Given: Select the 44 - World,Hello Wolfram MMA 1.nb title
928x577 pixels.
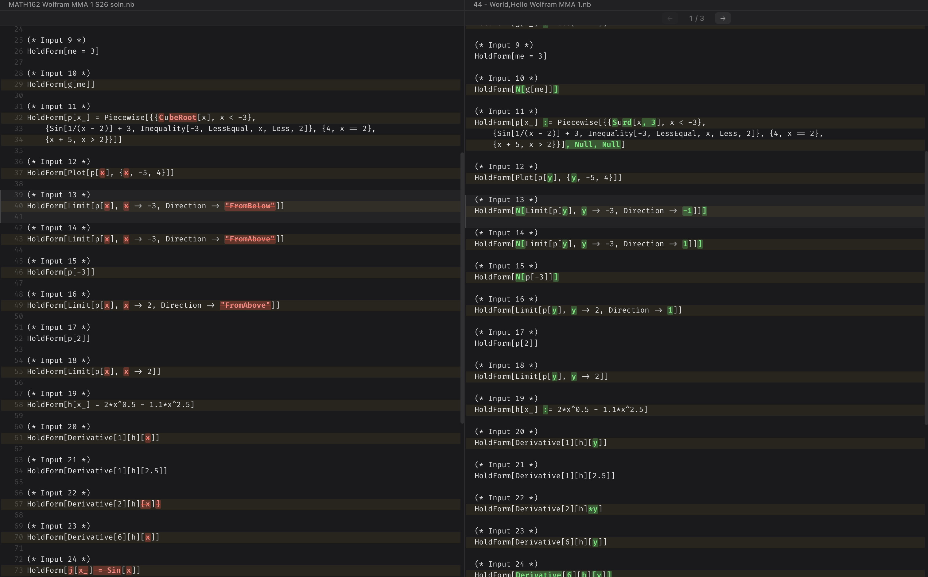Looking at the screenshot, I should (x=532, y=5).
